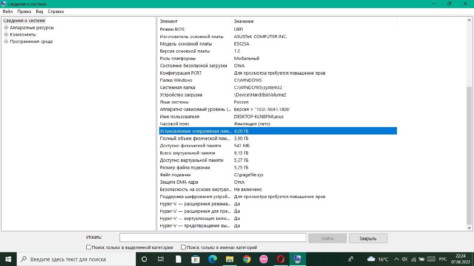Select the Компоненты tree item
Screen dimensions: 474x266
tap(23, 34)
